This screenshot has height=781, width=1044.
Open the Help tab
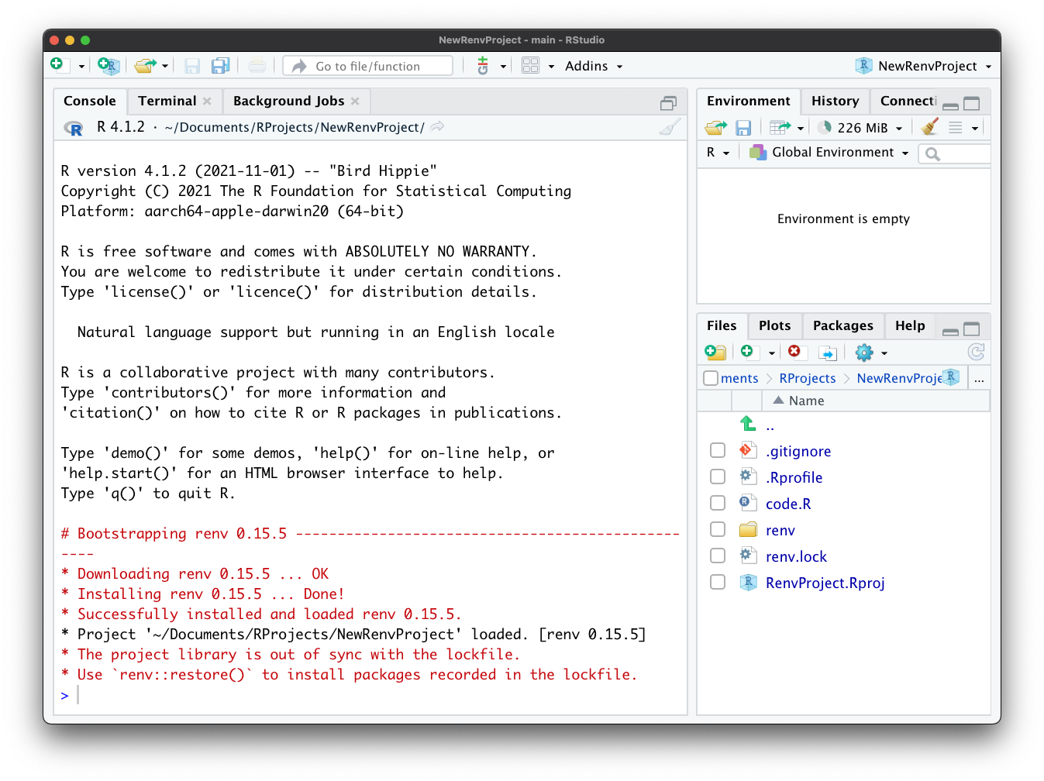[x=910, y=325]
